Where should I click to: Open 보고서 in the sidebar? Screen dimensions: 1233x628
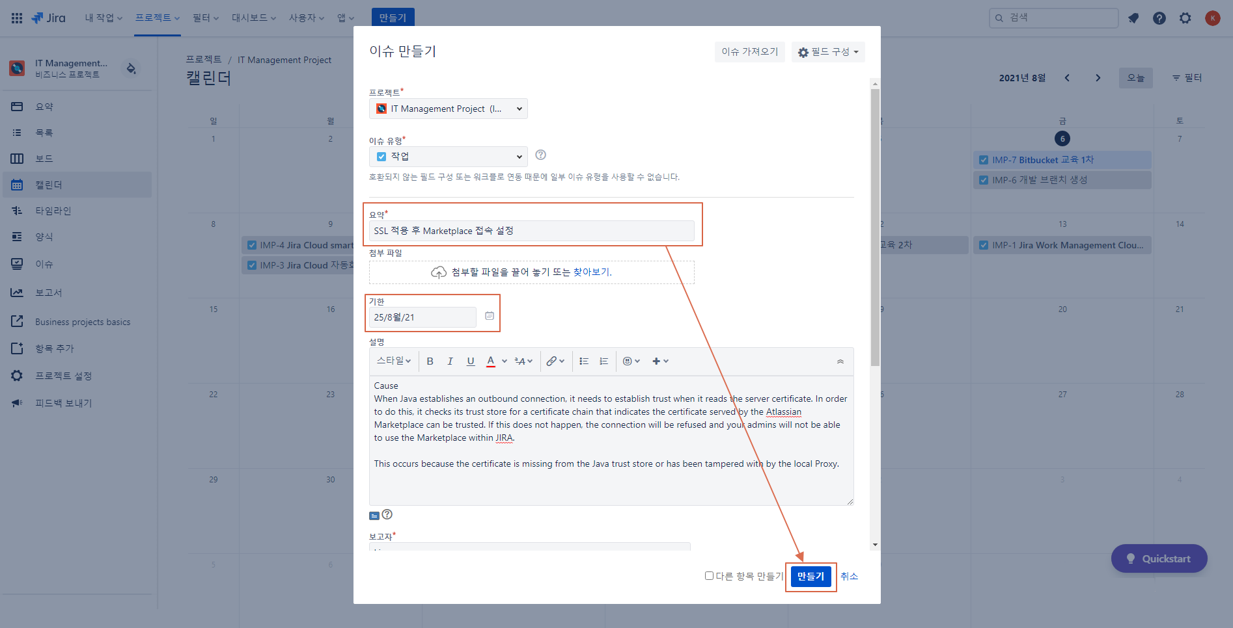click(77, 293)
